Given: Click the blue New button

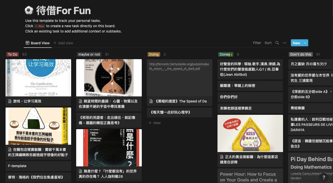Looking at the screenshot, I should point(296,43).
